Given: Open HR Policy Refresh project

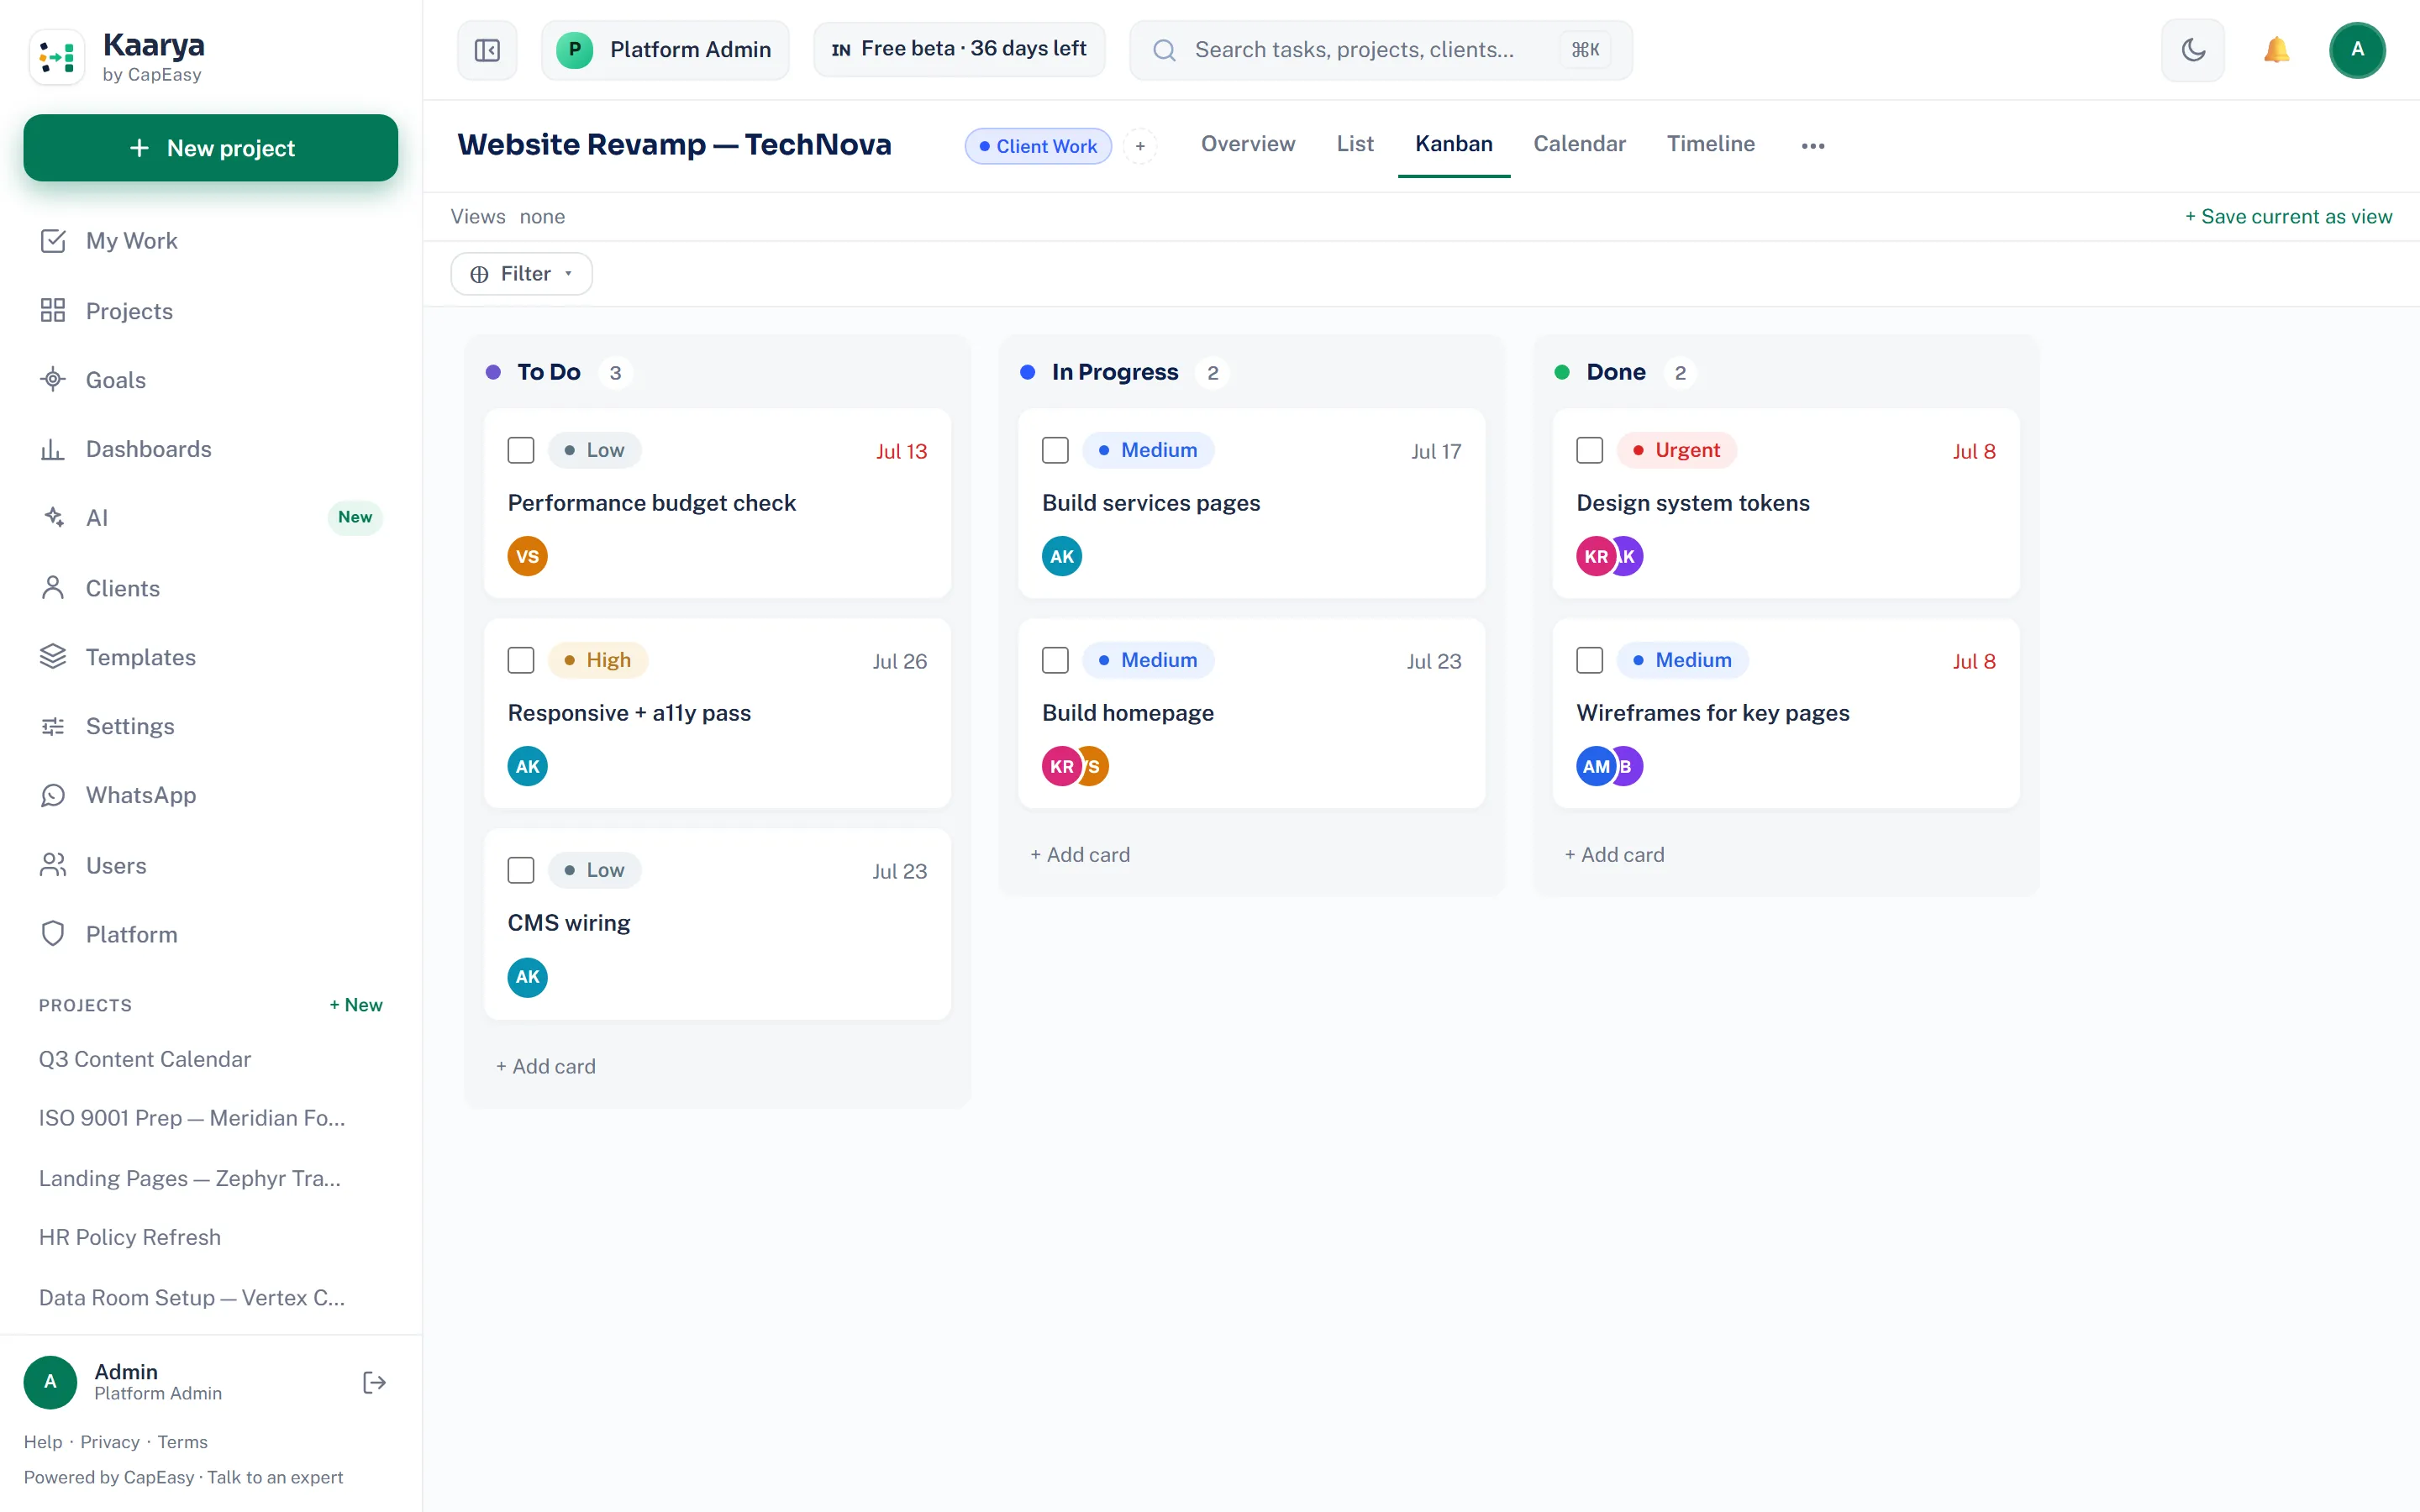Looking at the screenshot, I should tap(130, 1237).
